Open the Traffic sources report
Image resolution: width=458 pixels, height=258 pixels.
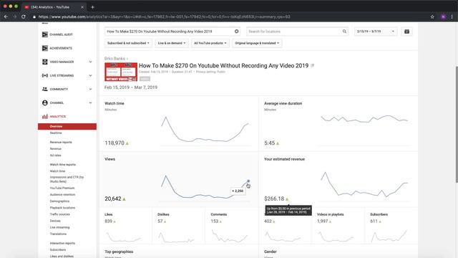click(x=60, y=214)
